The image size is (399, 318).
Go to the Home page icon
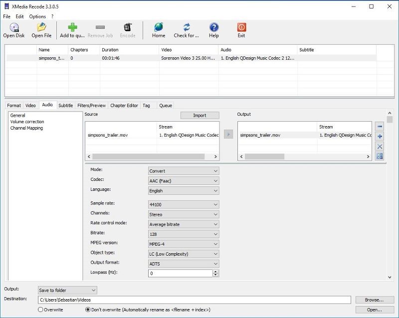pyautogui.click(x=159, y=29)
